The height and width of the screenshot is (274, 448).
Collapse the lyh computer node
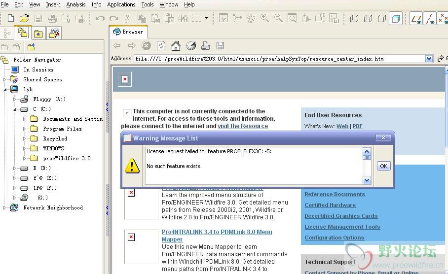(5, 90)
